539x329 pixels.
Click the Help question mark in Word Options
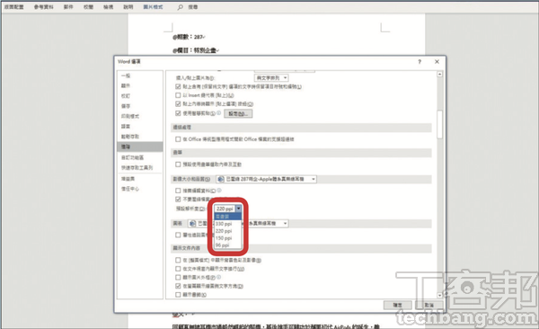[x=420, y=62]
